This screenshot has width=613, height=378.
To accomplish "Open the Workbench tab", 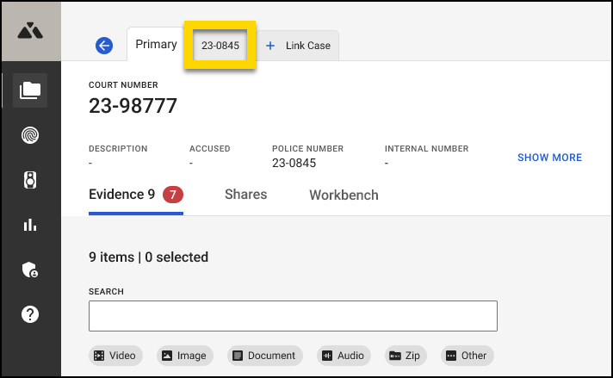I will 344,195.
